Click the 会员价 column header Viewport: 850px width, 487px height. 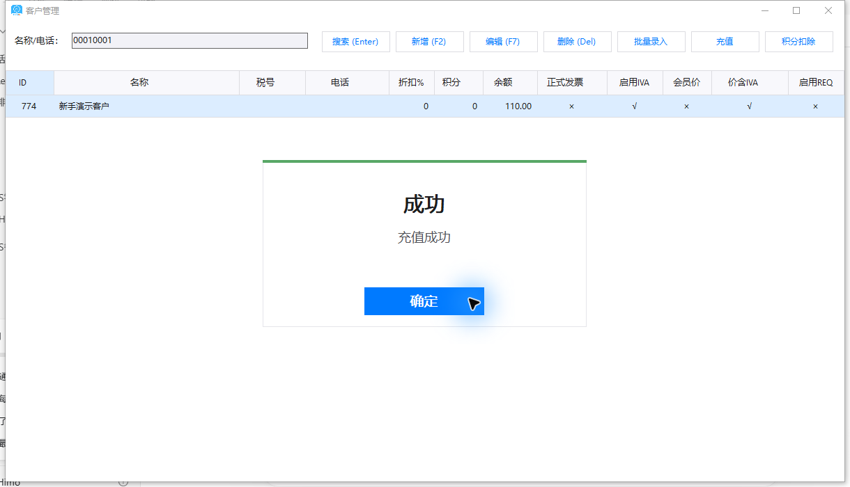tap(687, 83)
